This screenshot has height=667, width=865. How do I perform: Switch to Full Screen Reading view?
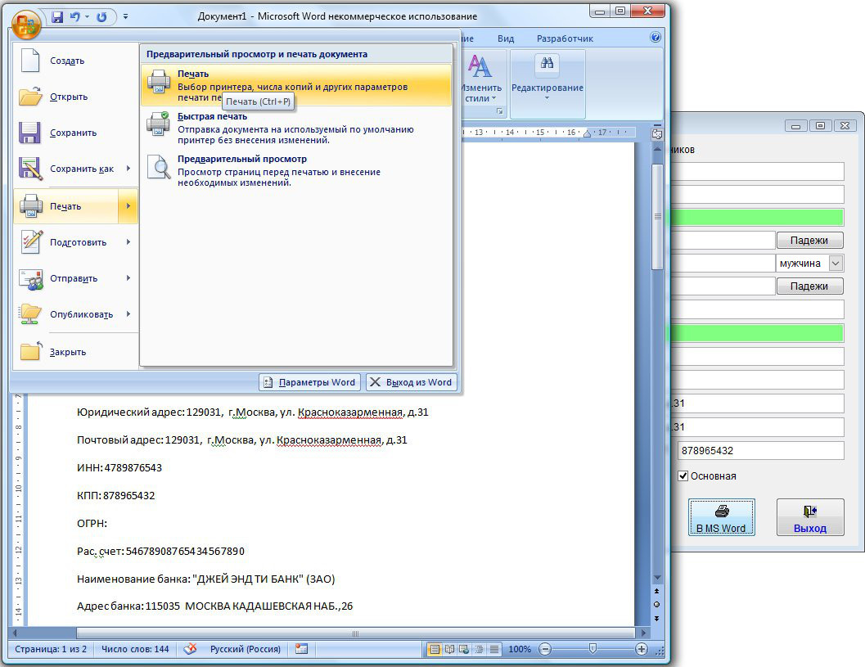coord(449,649)
